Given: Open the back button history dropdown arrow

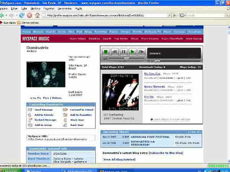Looking at the screenshot, I should tap(6, 15).
